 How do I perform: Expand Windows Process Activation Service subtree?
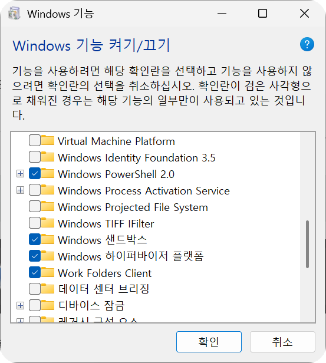21,190
